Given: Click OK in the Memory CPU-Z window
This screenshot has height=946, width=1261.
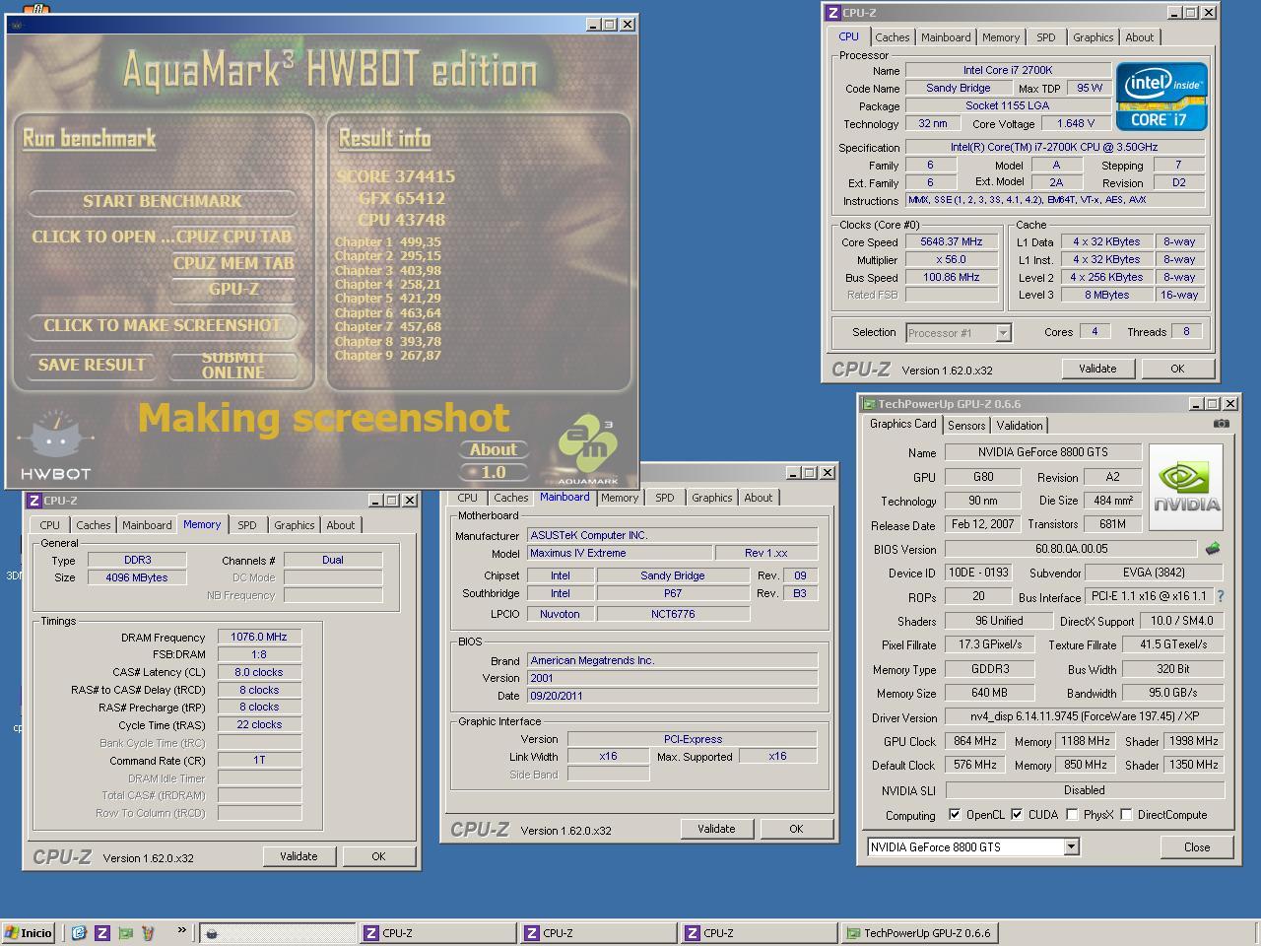Looking at the screenshot, I should pyautogui.click(x=378, y=856).
